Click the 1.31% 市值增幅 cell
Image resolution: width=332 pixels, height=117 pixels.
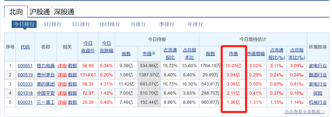tap(255, 102)
